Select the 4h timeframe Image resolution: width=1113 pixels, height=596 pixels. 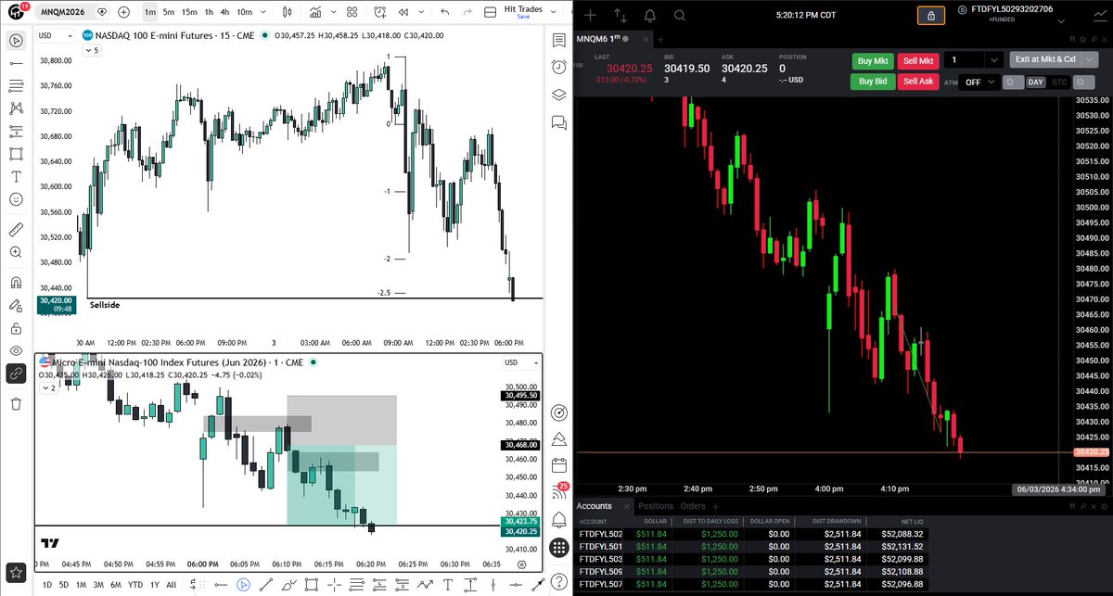pyautogui.click(x=224, y=12)
